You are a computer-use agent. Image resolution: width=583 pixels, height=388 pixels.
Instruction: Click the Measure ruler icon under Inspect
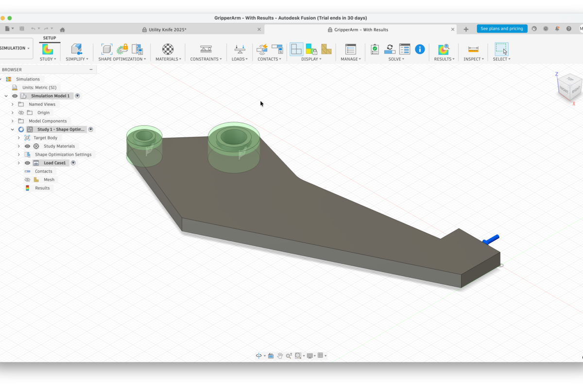(473, 49)
